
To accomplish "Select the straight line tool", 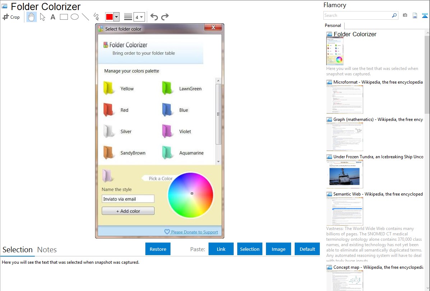I will tap(85, 17).
